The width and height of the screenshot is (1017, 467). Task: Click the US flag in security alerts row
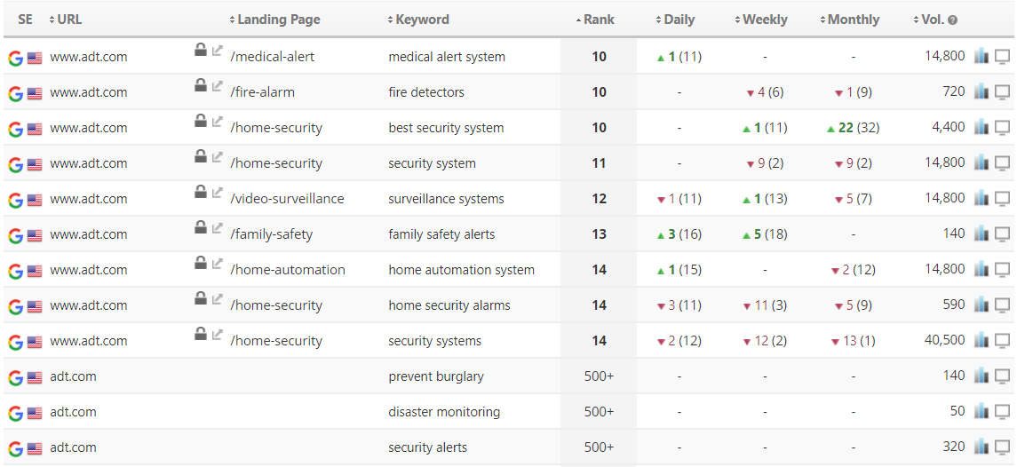[35, 448]
